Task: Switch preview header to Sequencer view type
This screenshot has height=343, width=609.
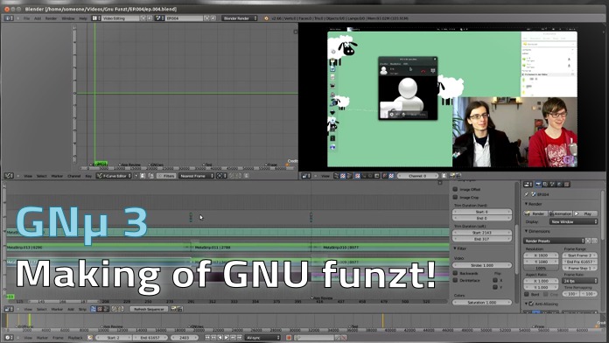Action: pos(336,176)
